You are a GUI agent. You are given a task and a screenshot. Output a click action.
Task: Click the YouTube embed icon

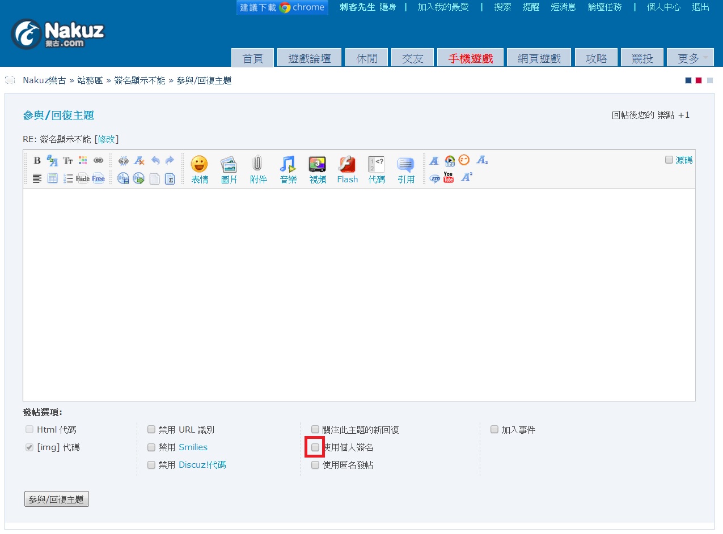(449, 178)
